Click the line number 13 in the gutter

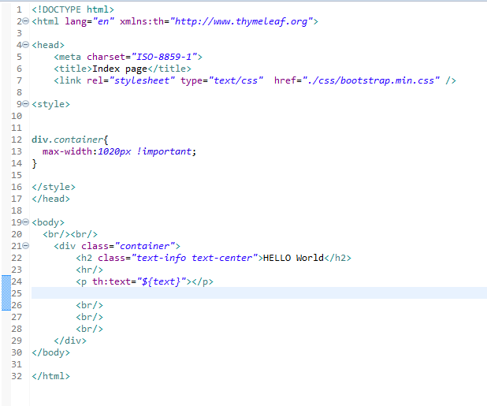17,151
